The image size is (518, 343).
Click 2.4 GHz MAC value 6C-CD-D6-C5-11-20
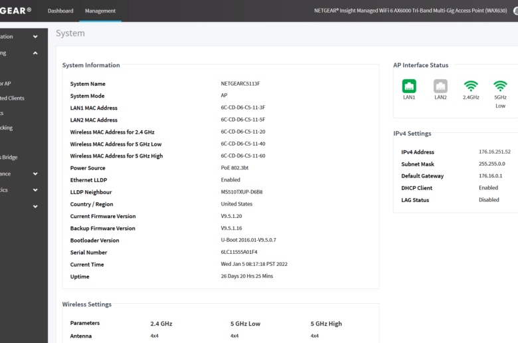[x=243, y=132]
